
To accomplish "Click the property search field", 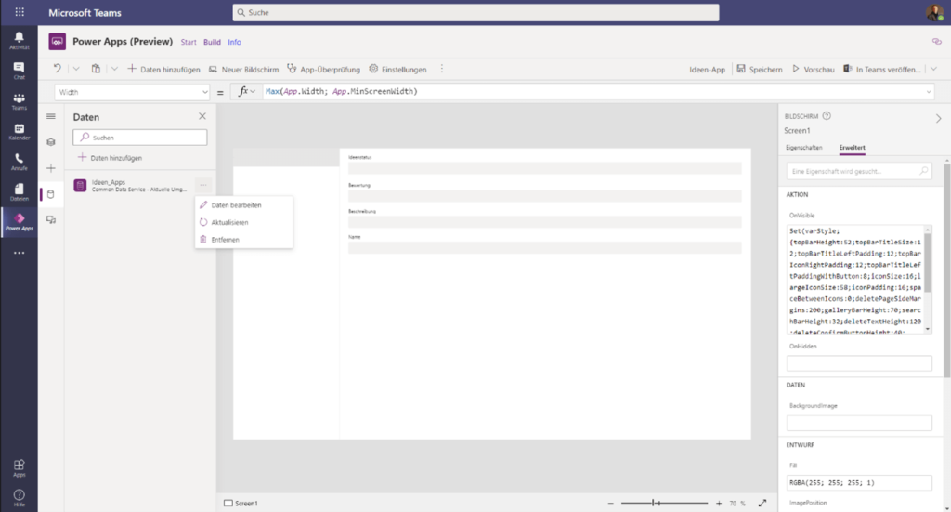I will click(x=859, y=171).
